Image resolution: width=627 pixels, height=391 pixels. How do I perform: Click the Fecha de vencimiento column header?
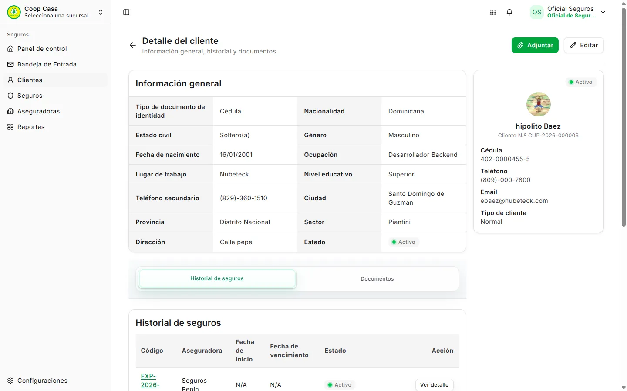[289, 351]
